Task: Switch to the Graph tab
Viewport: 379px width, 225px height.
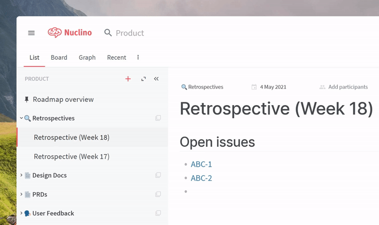Action: click(x=87, y=57)
